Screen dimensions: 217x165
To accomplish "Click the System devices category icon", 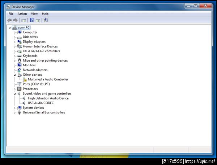I will click(20, 108).
